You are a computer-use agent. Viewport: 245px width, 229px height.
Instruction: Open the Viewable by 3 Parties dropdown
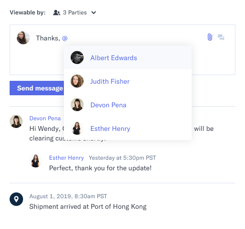pos(74,13)
